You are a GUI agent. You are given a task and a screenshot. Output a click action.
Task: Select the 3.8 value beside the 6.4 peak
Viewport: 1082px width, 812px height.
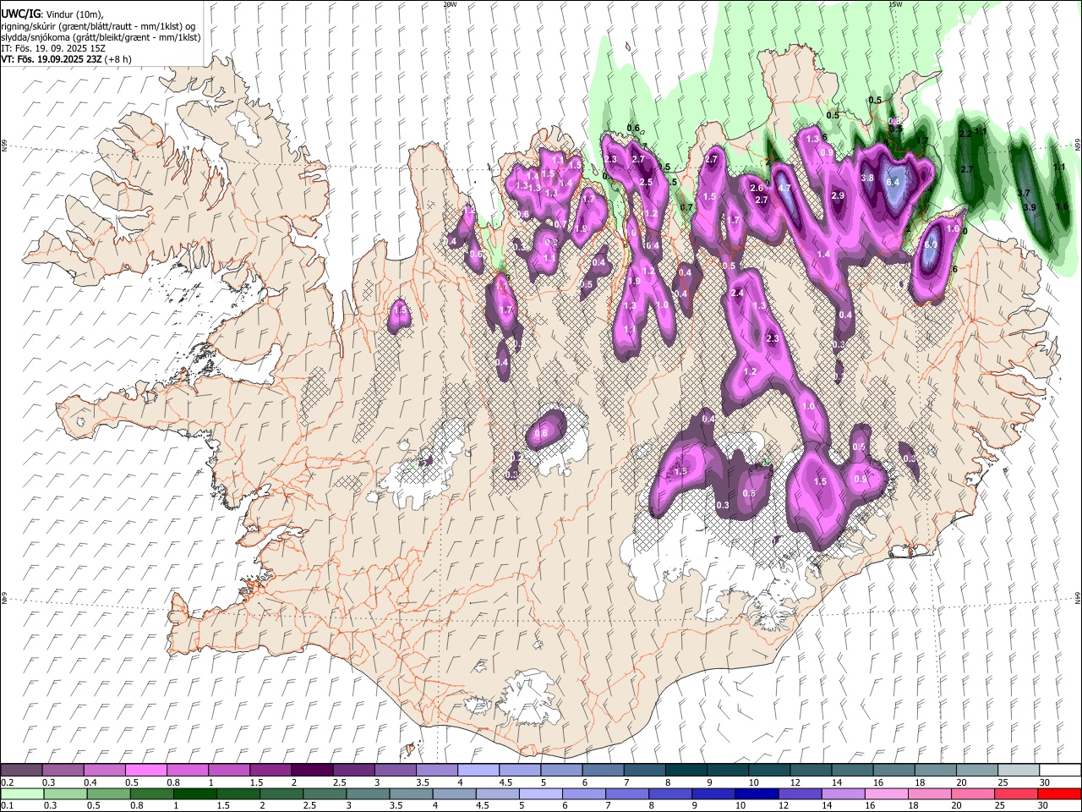click(866, 178)
